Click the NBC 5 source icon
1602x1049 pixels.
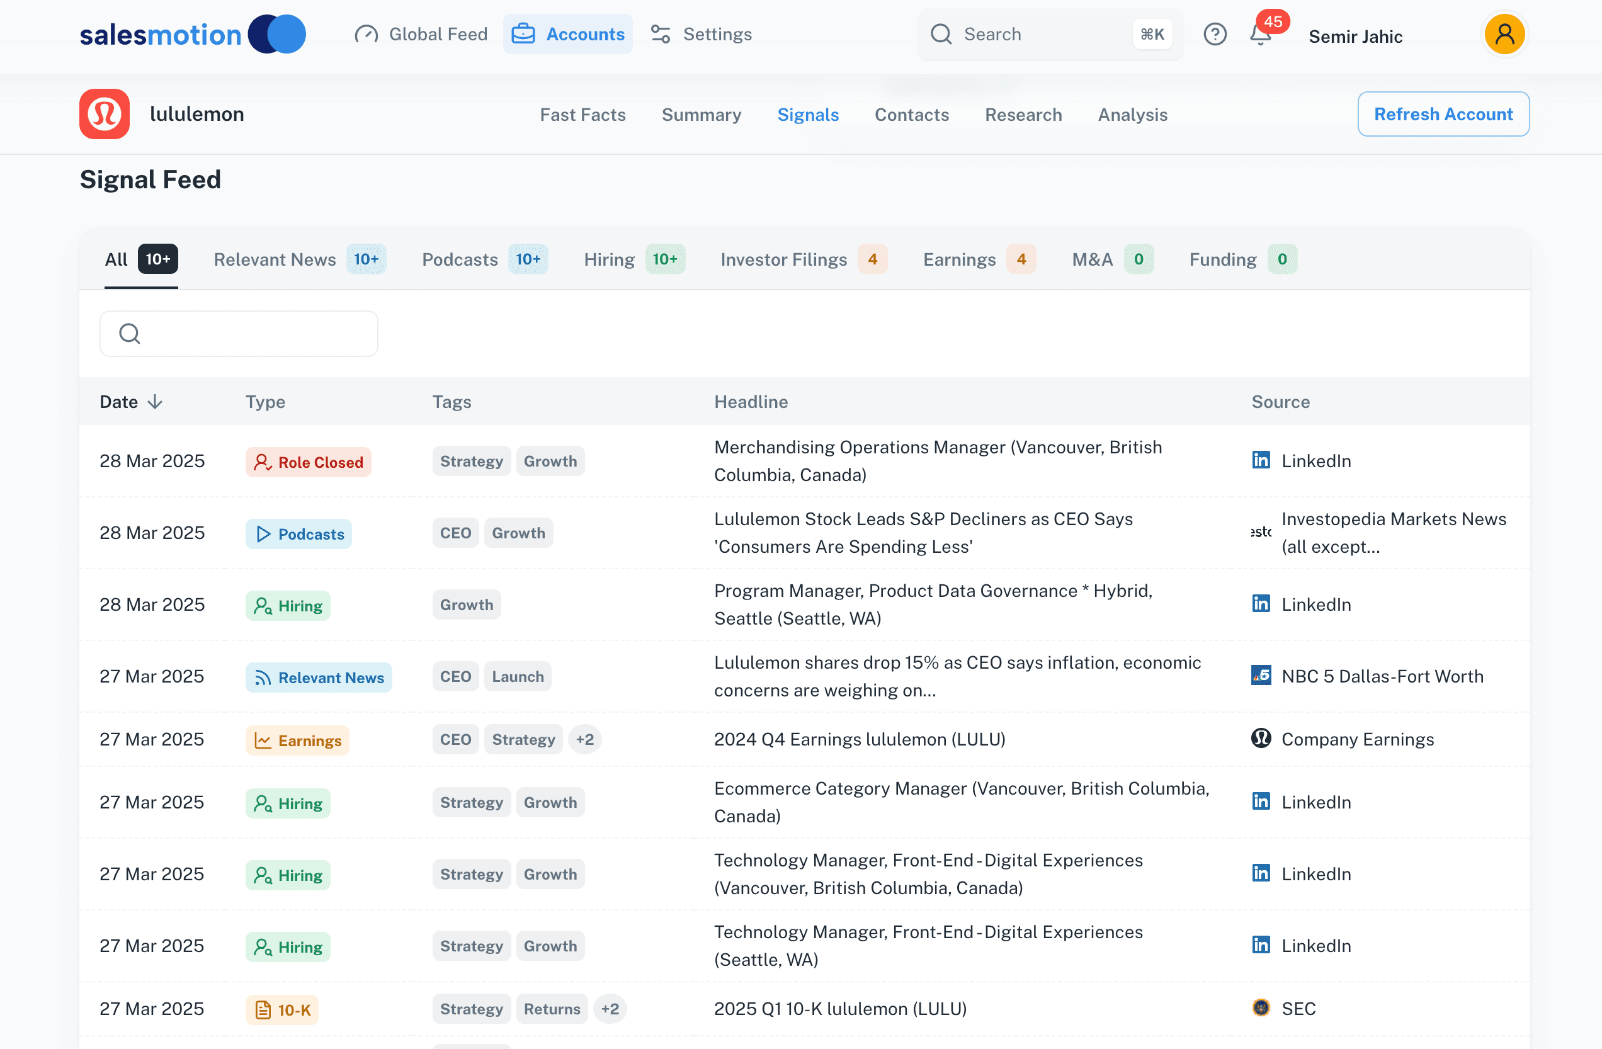pos(1261,676)
